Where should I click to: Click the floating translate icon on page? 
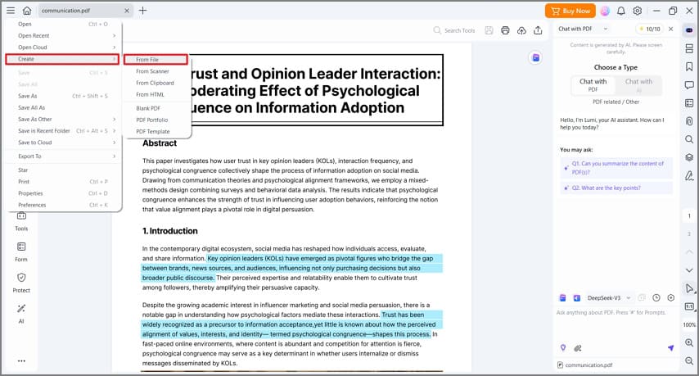tap(535, 57)
